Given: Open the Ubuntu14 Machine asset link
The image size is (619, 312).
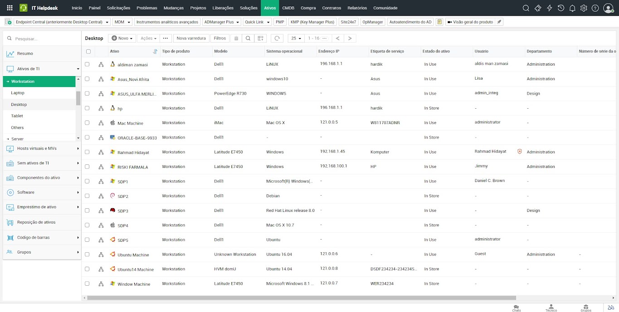Looking at the screenshot, I should [136, 269].
